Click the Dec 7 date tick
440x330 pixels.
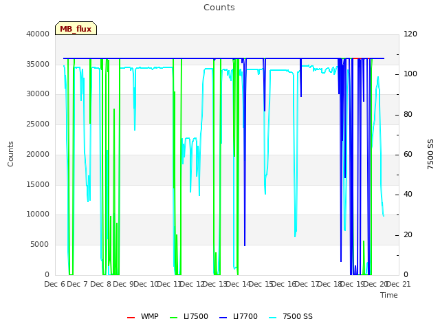[x=78, y=284]
